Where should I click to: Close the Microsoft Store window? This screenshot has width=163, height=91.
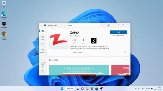tap(128, 25)
